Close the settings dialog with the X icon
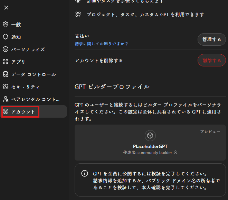 (6, 8)
